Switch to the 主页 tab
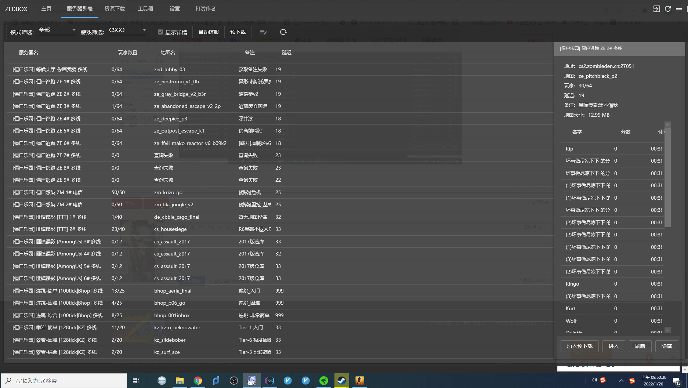Viewport: 688px width, 388px height. click(x=46, y=8)
